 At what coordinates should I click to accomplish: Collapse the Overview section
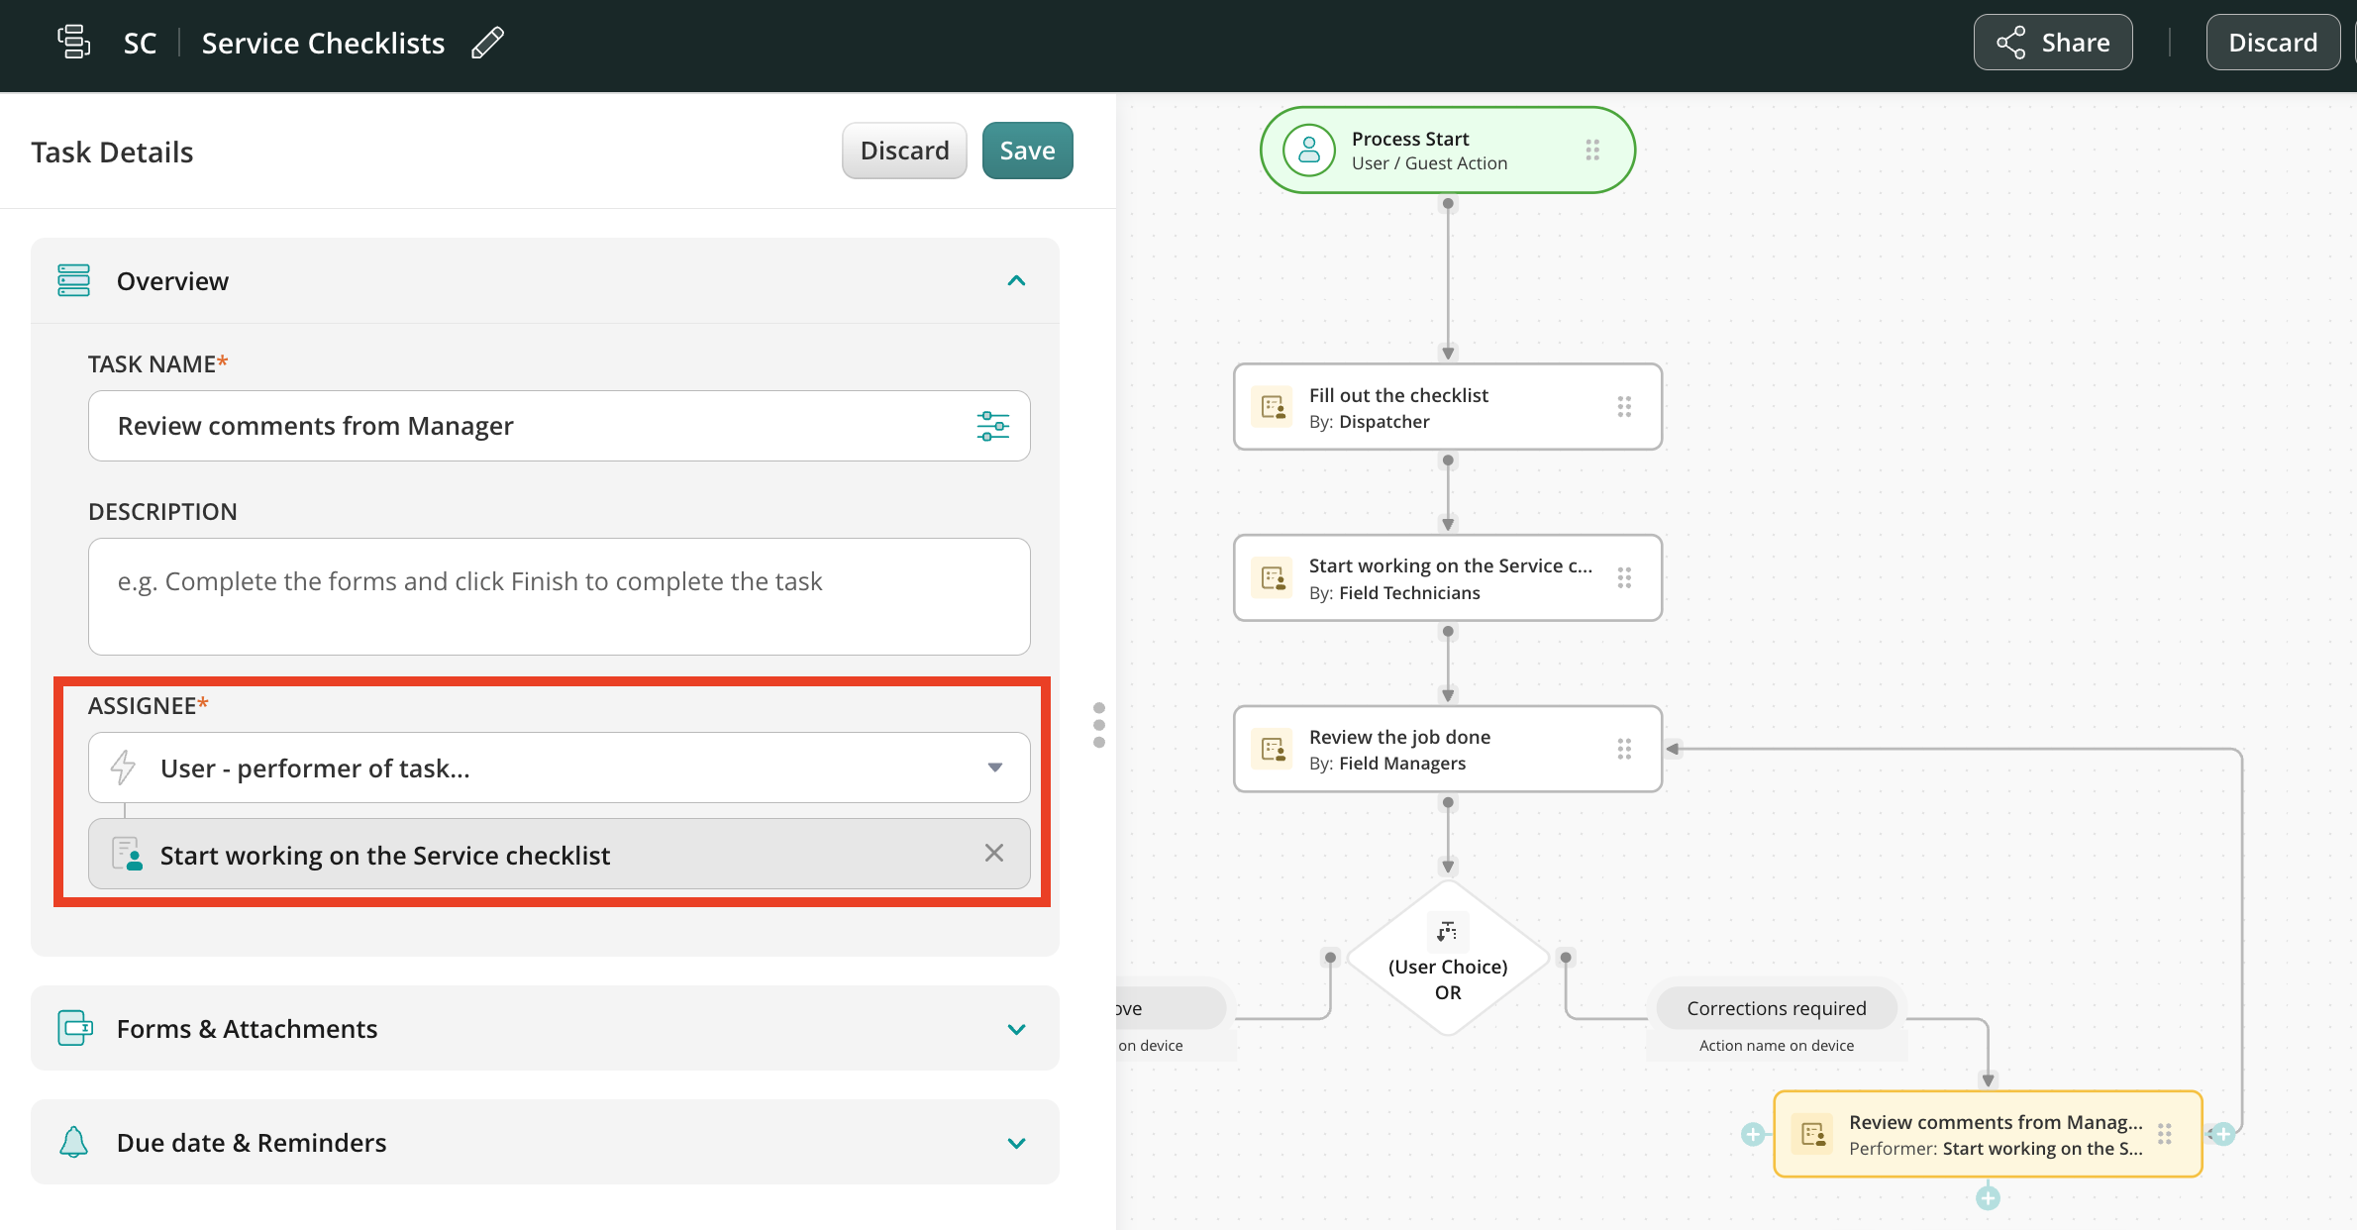[1016, 281]
